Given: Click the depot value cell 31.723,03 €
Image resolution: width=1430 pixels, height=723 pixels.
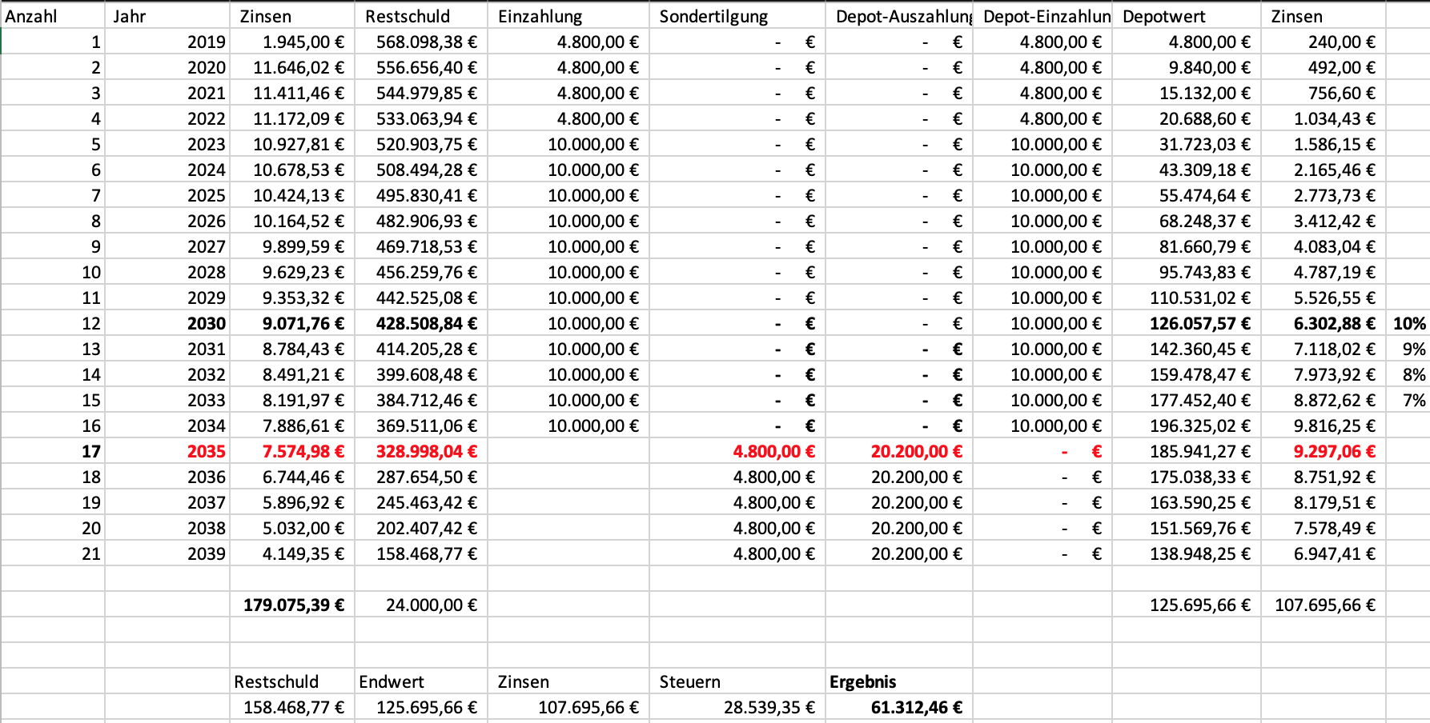Looking at the screenshot, I should coord(1187,144).
